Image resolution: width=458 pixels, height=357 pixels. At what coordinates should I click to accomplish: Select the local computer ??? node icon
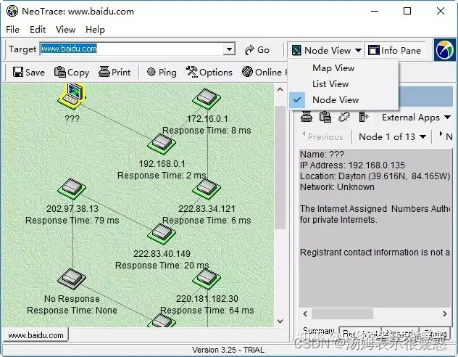coord(72,96)
